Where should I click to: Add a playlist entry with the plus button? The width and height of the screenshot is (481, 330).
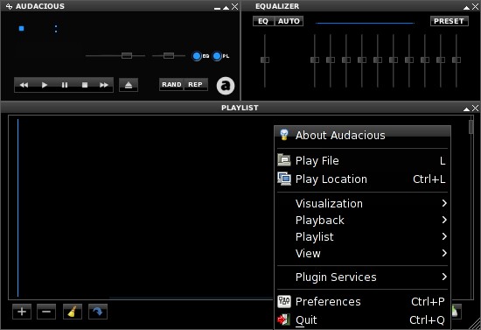pos(22,312)
